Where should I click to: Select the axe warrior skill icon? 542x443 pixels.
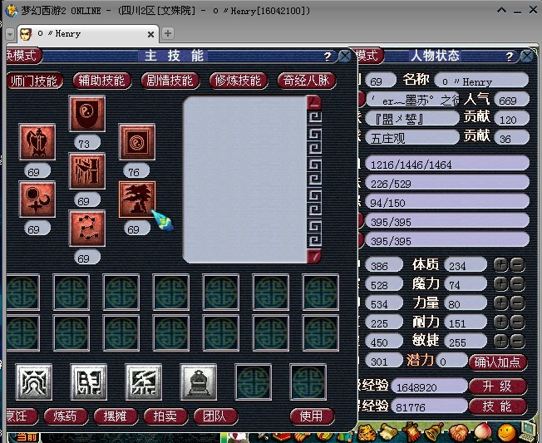point(37,142)
